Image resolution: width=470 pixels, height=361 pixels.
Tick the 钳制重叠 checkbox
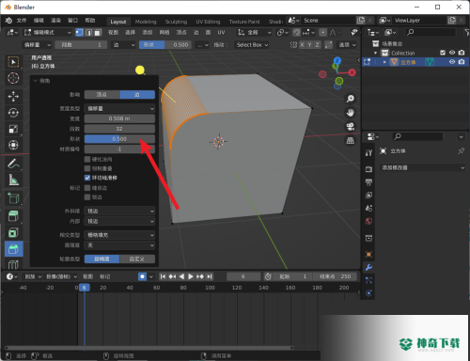[87, 168]
